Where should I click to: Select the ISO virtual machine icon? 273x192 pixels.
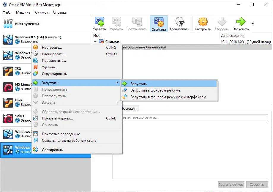point(8,71)
